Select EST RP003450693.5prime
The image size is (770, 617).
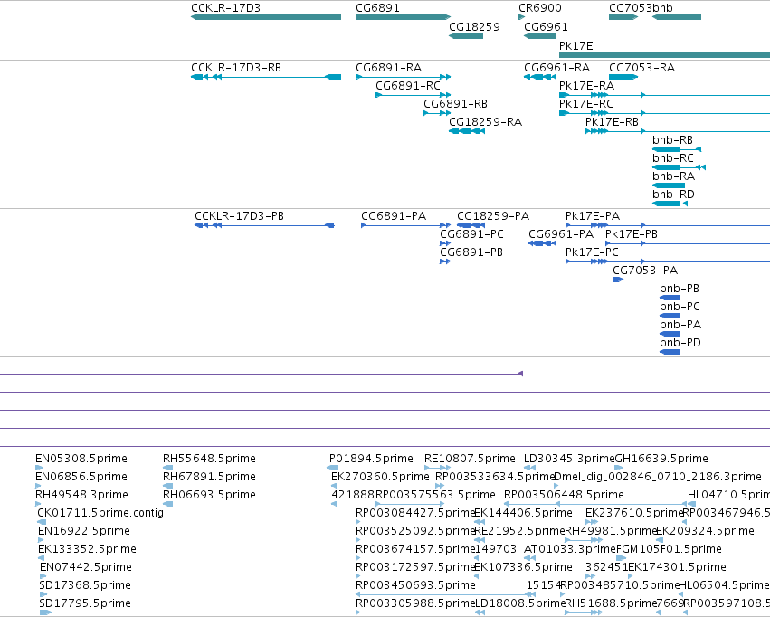[443, 594]
